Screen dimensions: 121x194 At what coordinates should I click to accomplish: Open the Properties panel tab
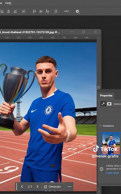(x=106, y=95)
